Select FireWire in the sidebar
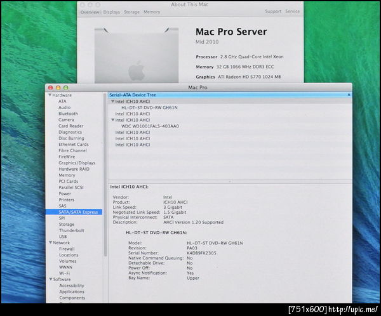381x316 pixels. point(67,157)
